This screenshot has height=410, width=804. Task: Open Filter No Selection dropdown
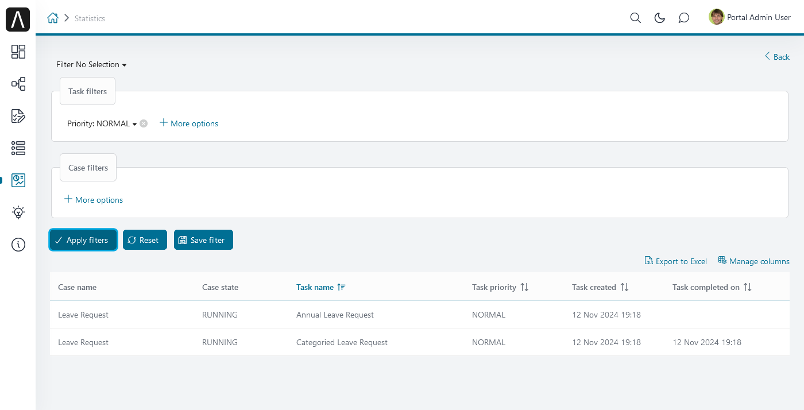[x=91, y=64]
